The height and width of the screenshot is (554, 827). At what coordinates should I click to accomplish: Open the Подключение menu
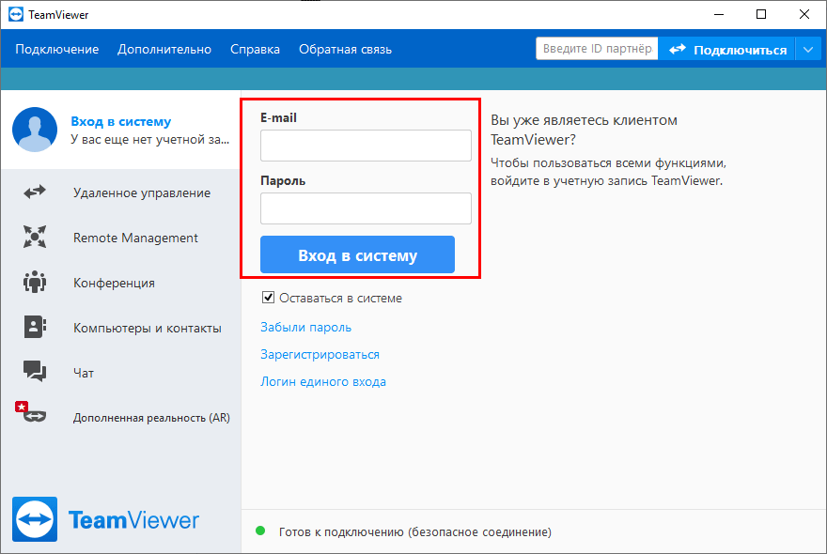pyautogui.click(x=57, y=50)
